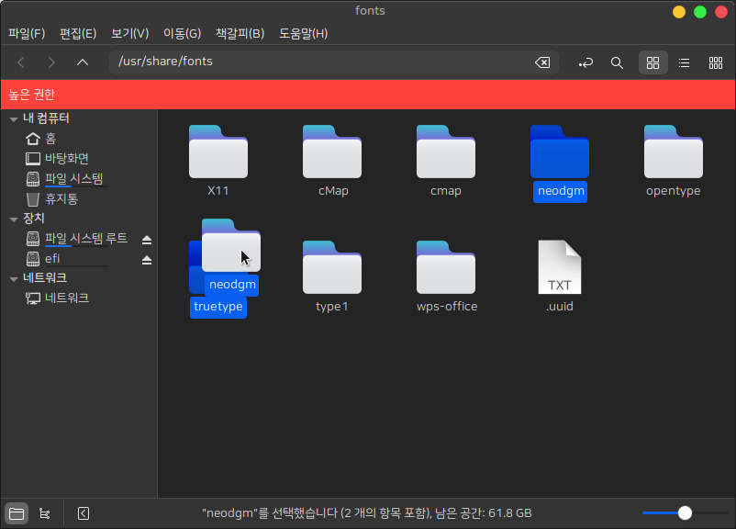736x529 pixels.
Task: Collapse the 내 컴퓨터 section
Action: [13, 119]
